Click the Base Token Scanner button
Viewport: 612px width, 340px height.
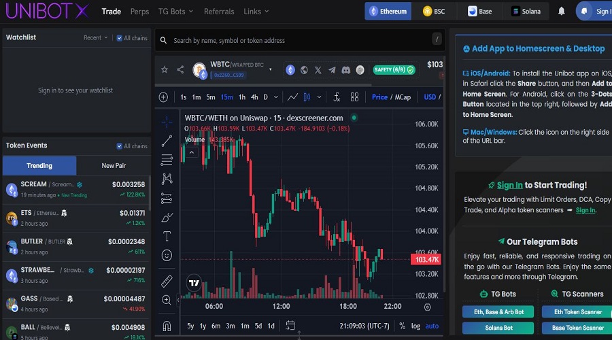(577, 328)
